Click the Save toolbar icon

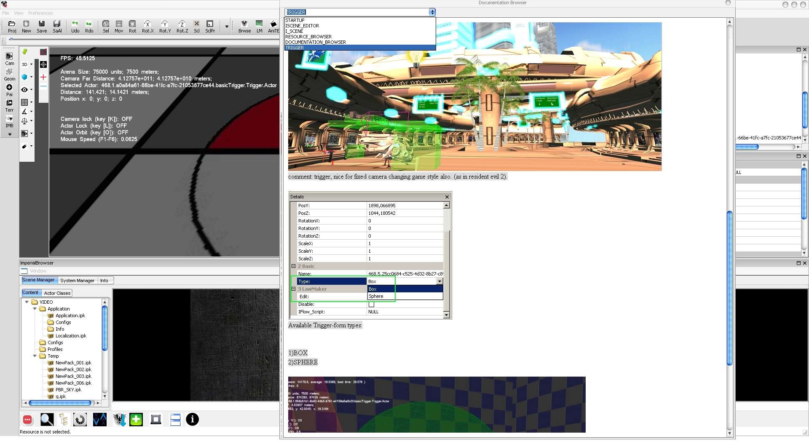[x=42, y=27]
